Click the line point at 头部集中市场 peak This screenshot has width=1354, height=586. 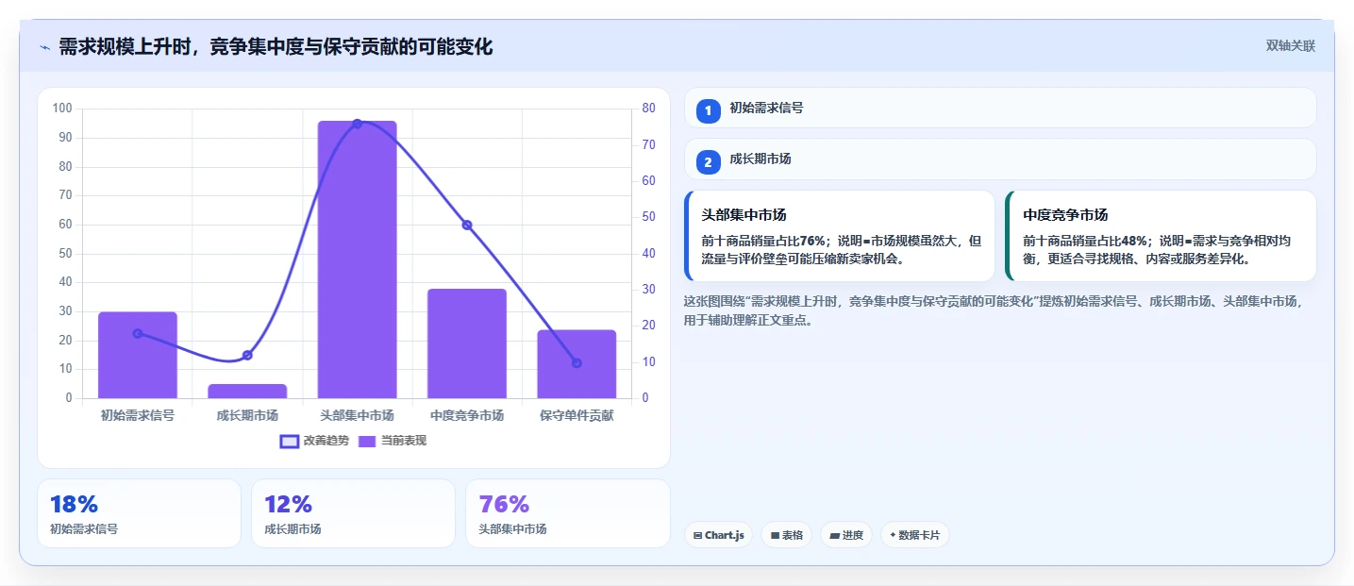tap(357, 124)
